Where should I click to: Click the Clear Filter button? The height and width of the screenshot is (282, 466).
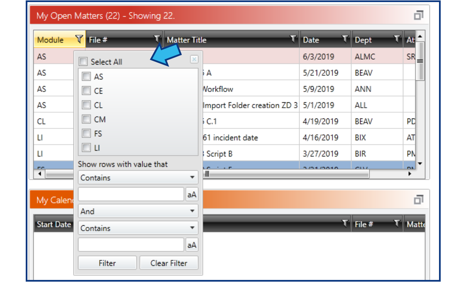click(169, 263)
